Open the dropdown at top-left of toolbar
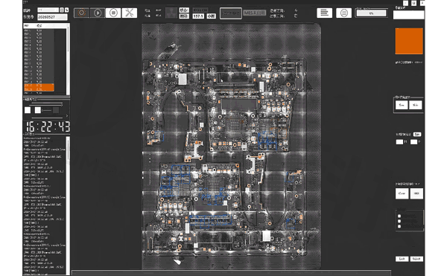Screen dimensions: 447x276 click(x=48, y=10)
